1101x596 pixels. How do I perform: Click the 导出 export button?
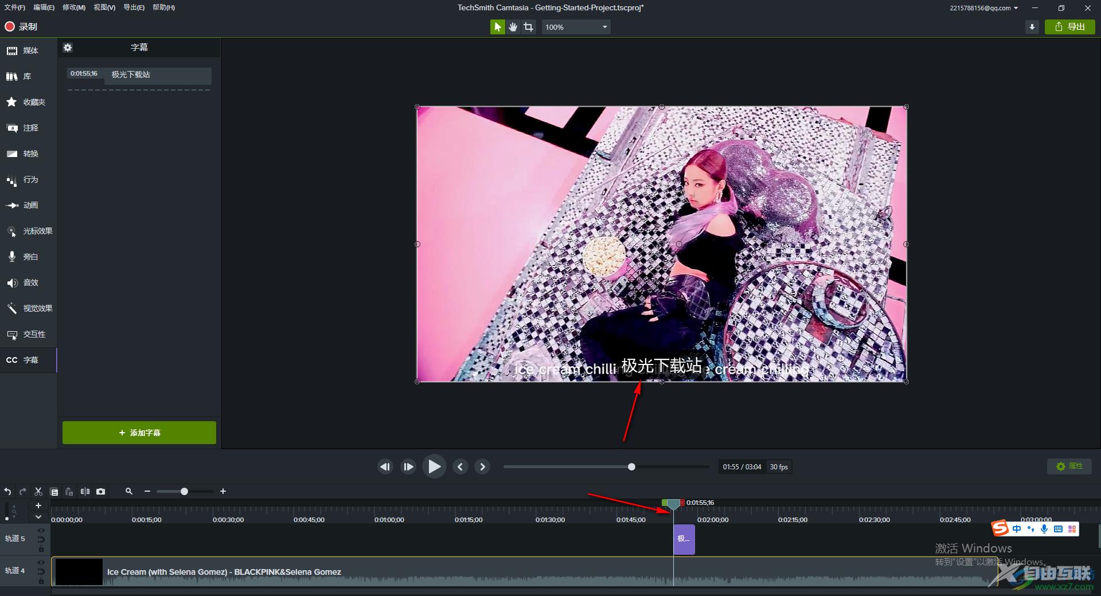pos(1070,27)
